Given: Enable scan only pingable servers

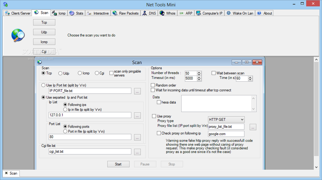Looking at the screenshot, I should 111,73.
